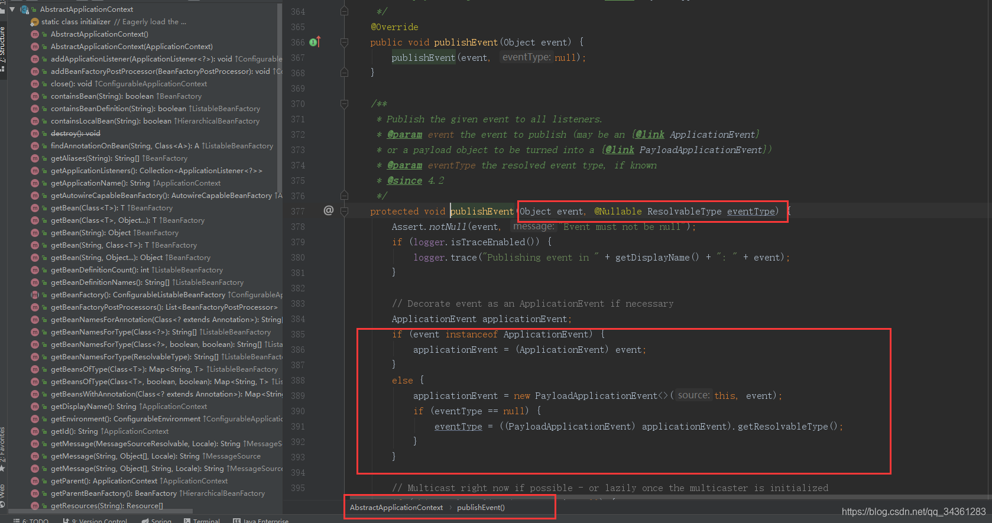
Task: Fold the protected publishEvent method at line 377
Action: [x=344, y=211]
